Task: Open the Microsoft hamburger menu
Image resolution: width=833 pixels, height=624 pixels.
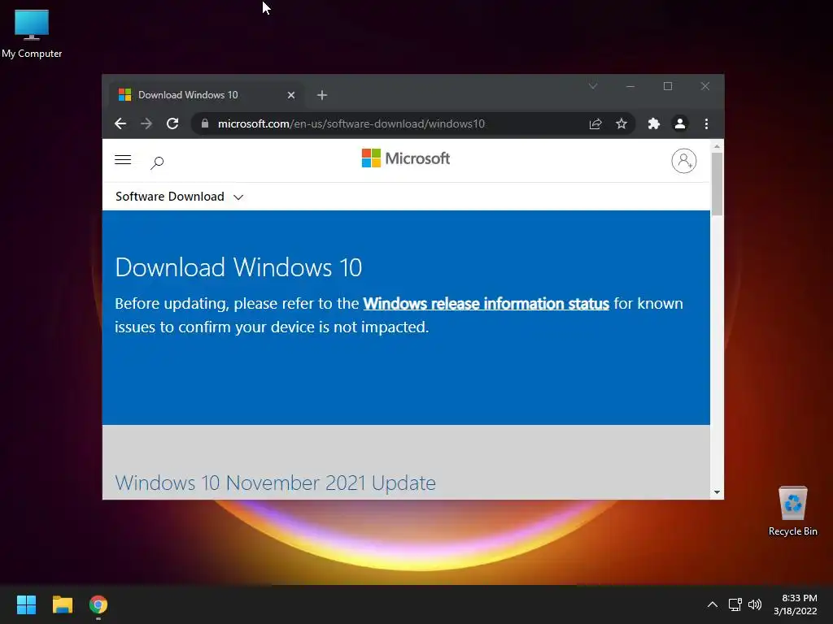Action: (x=123, y=160)
